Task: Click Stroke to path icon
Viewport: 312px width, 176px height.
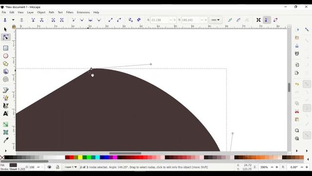Action: point(139,20)
